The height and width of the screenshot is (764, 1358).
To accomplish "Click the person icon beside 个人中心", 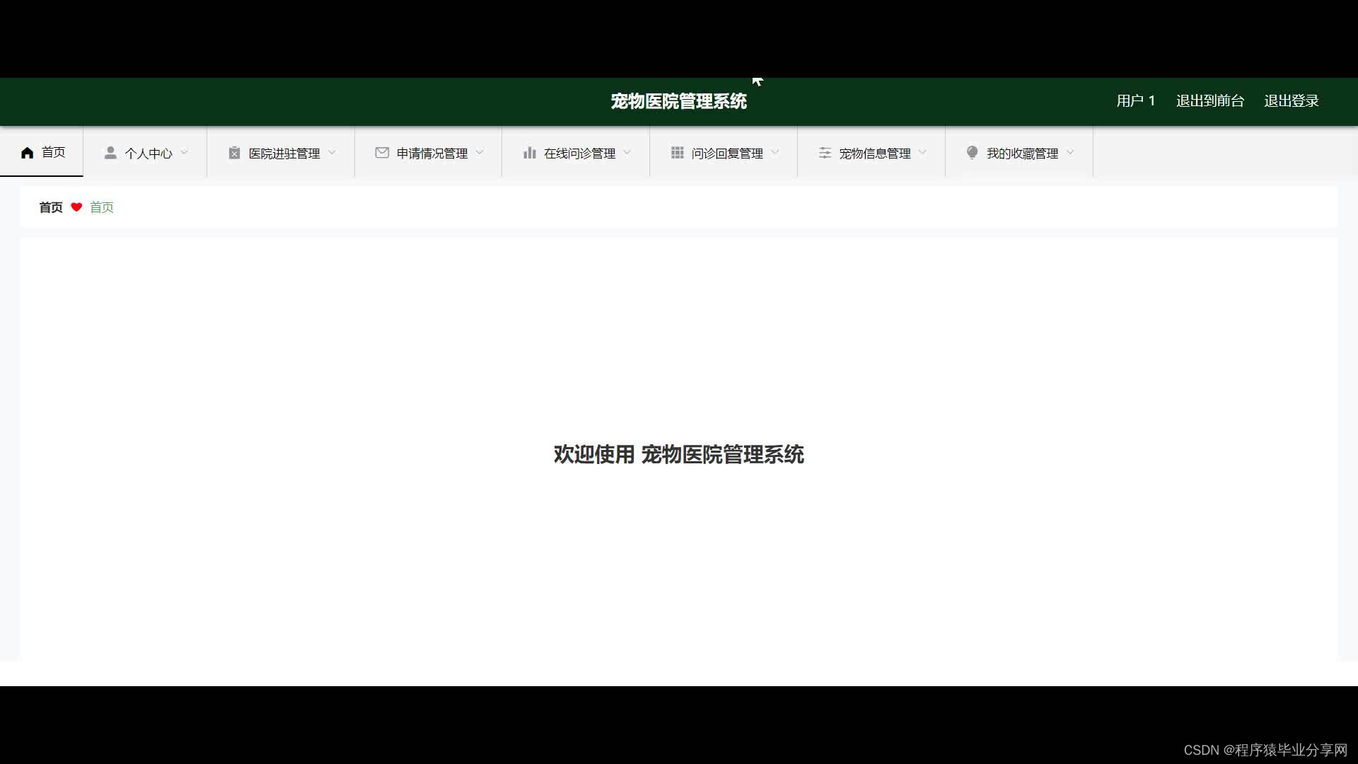I will pyautogui.click(x=110, y=153).
